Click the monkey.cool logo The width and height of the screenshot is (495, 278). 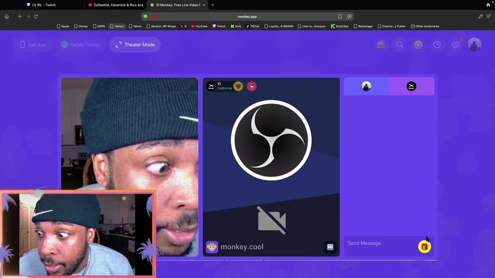point(234,247)
